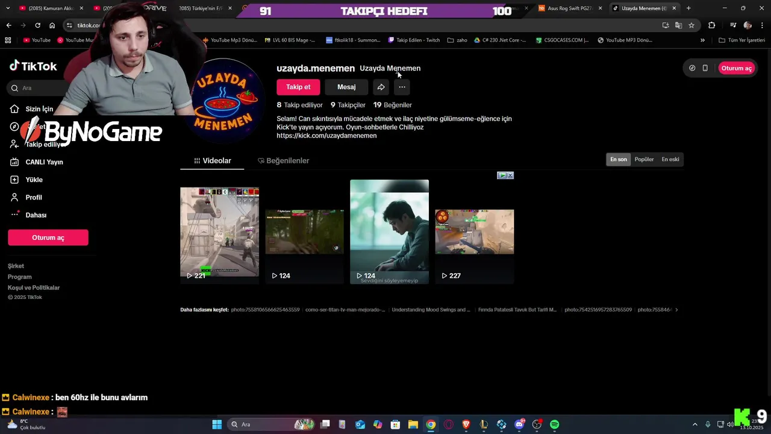Click the get-app phone icon in the header
This screenshot has width=771, height=434.
coord(705,68)
